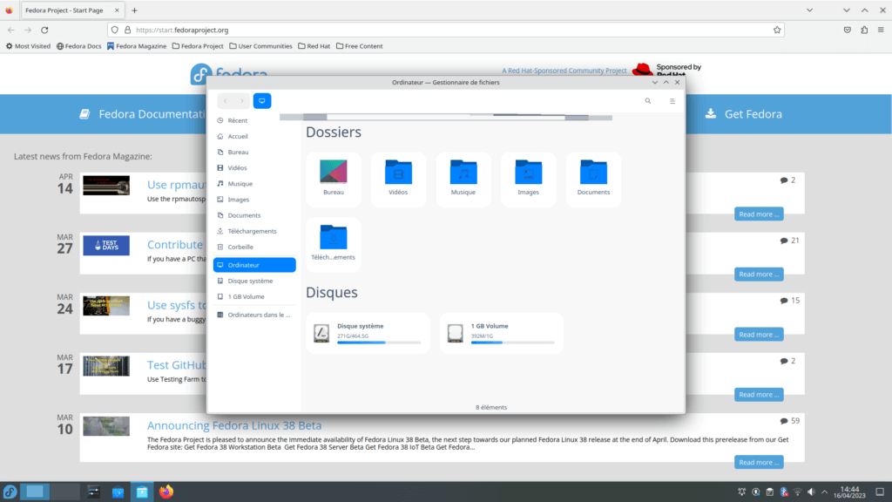Open the file manager hamburger menu

coord(672,101)
